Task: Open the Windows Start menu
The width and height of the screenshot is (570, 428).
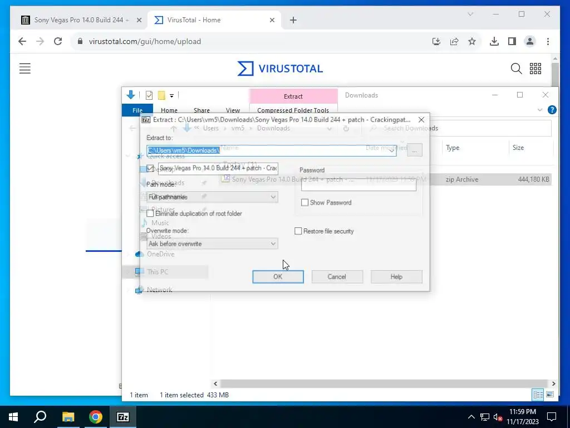Action: (13, 417)
